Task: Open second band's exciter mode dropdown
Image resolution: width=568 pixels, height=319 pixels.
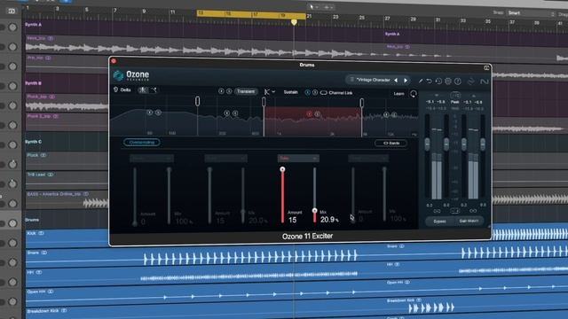Action: coord(225,159)
